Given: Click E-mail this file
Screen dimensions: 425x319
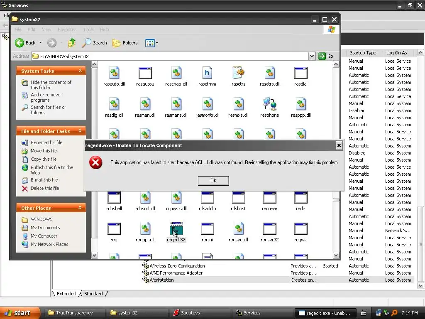Looking at the screenshot, I should 44,179.
